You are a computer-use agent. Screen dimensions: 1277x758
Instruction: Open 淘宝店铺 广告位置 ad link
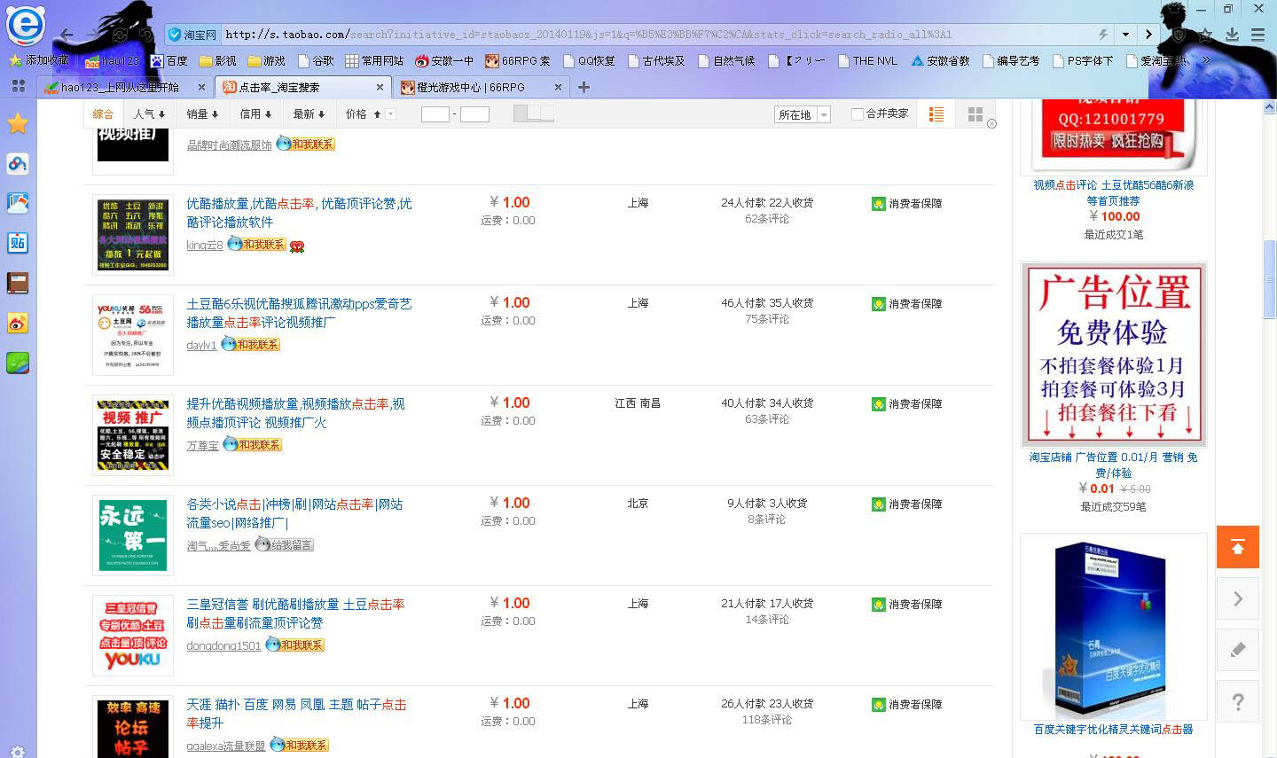click(x=1114, y=465)
